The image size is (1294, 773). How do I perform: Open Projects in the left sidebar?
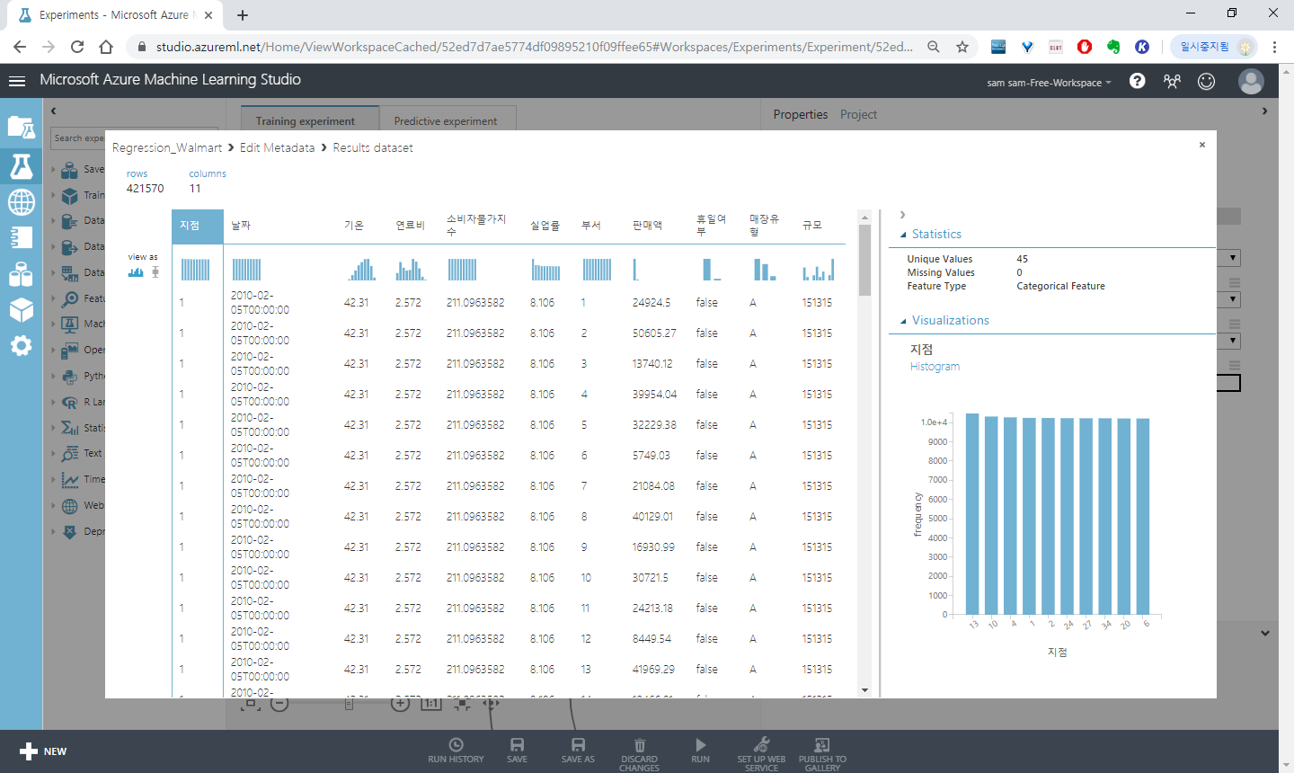pos(21,128)
